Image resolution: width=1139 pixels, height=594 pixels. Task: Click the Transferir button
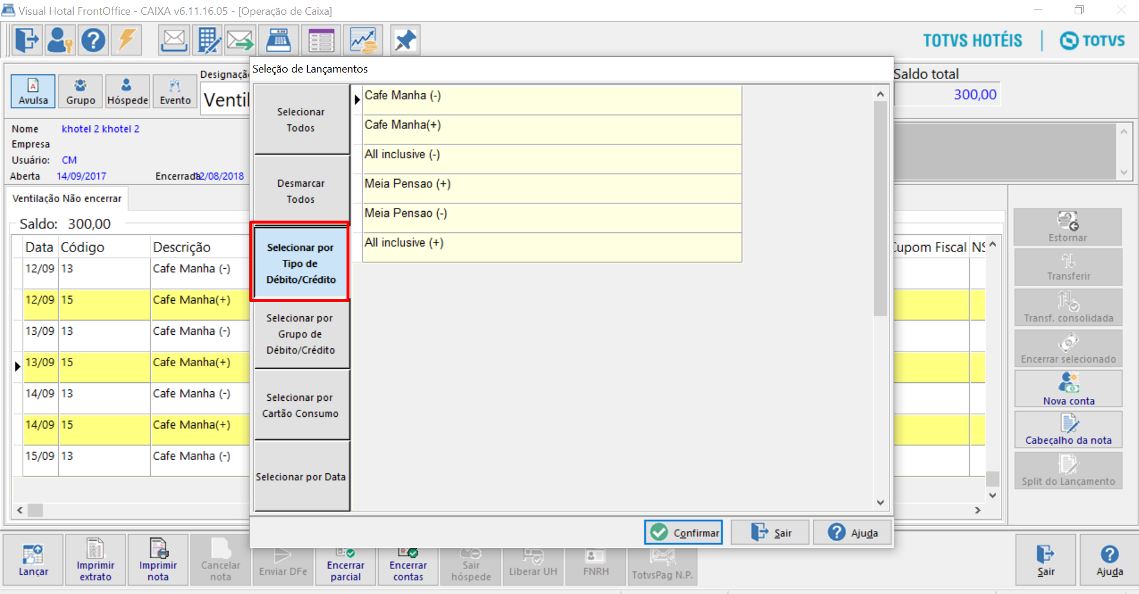(1068, 267)
